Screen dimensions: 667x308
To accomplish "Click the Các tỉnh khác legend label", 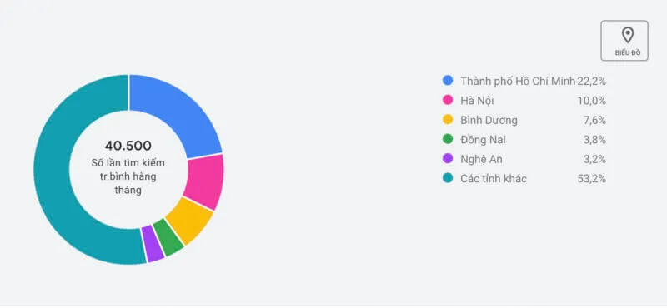I will (x=494, y=179).
